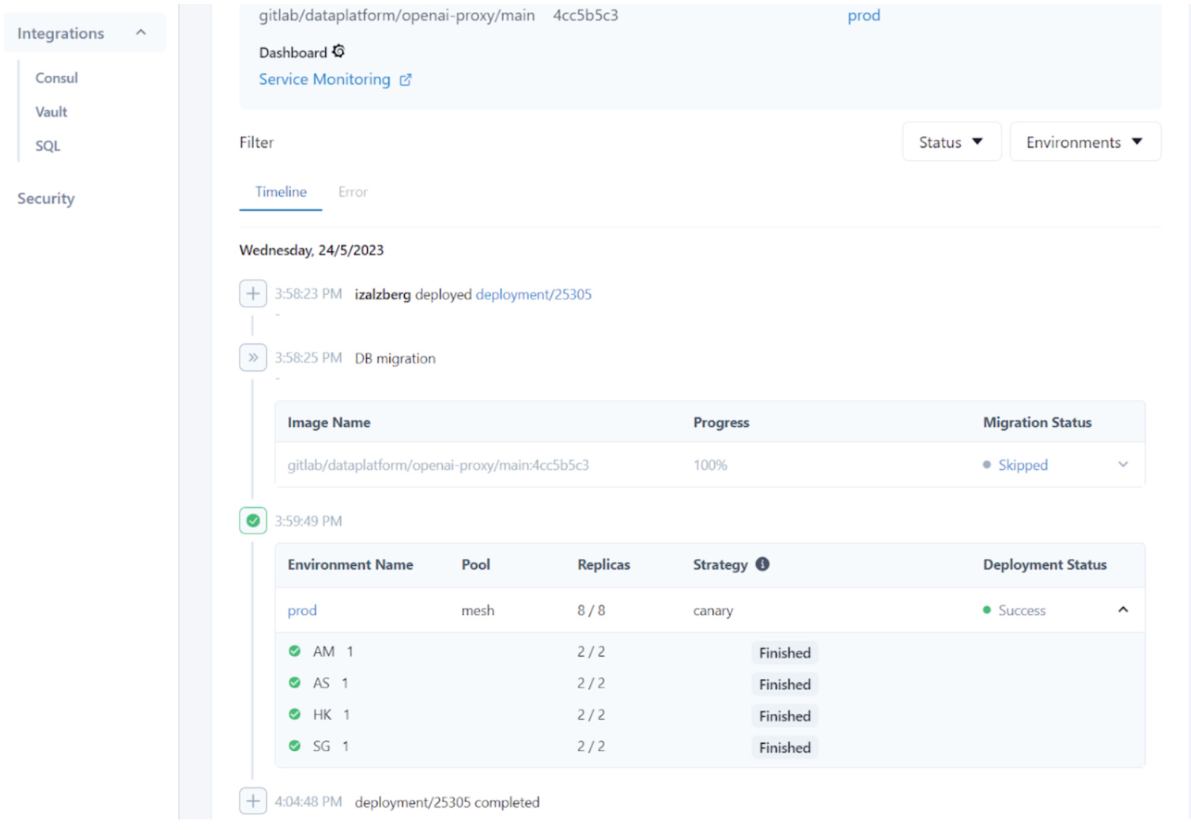Click the green check beside HK region
The height and width of the screenshot is (830, 1191).
tap(294, 714)
